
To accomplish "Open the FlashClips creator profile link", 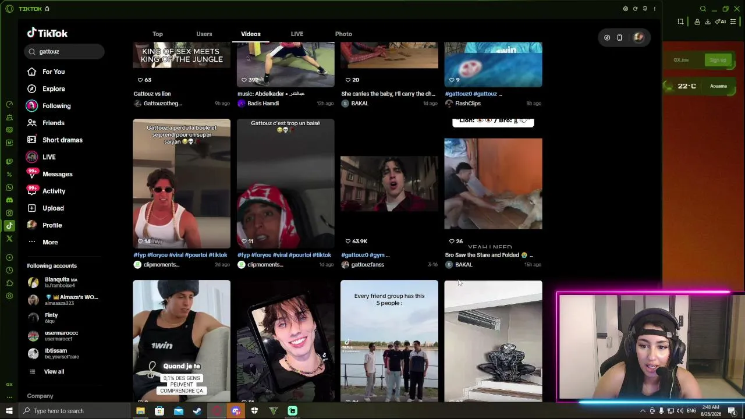I will 468,104.
